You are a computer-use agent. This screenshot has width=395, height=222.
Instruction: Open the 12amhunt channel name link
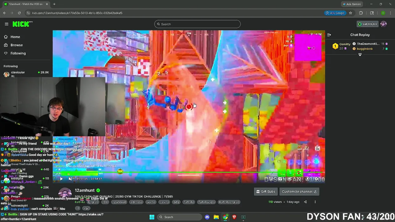click(x=85, y=190)
